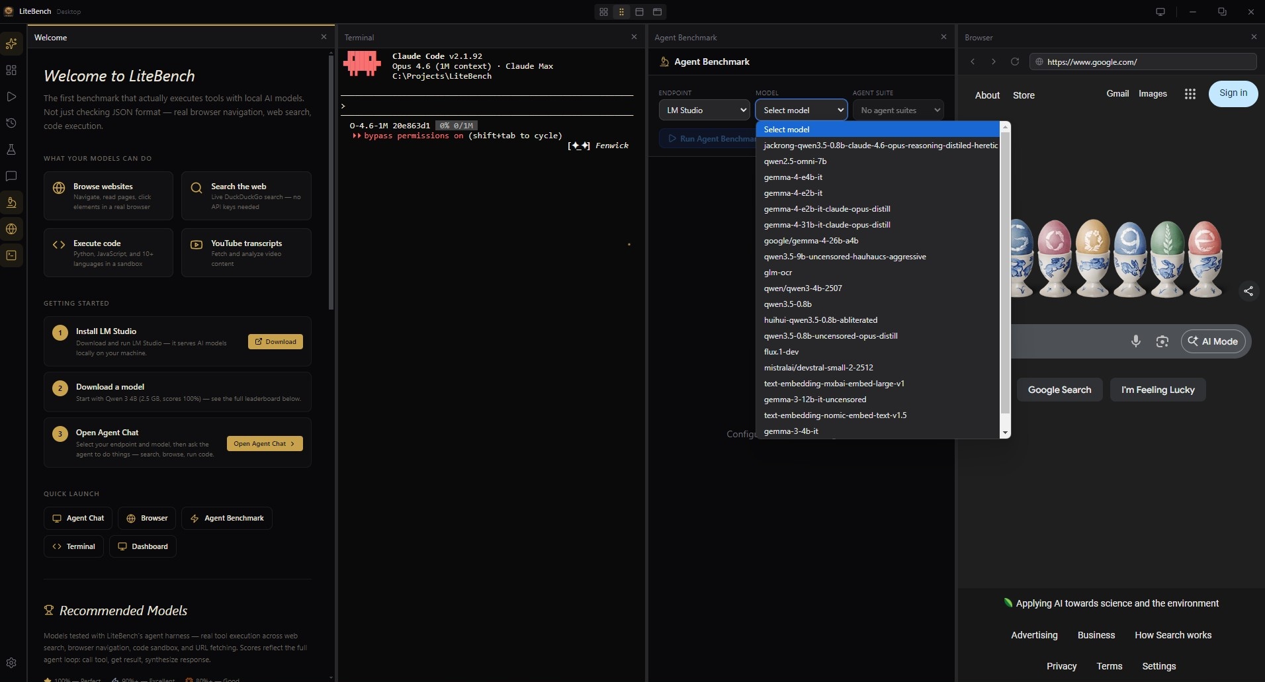Click the Google Search button
This screenshot has width=1265, height=682.
point(1059,390)
